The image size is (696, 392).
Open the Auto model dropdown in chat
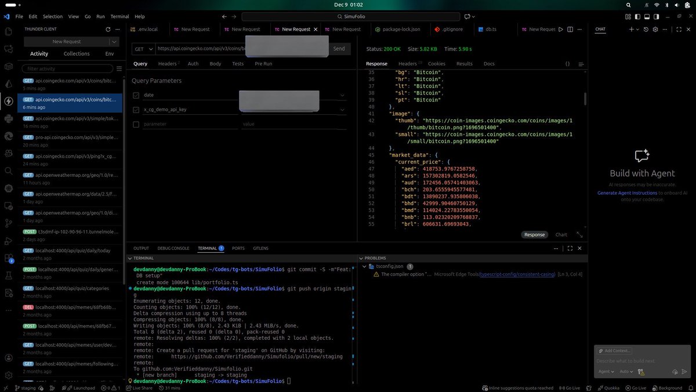pyautogui.click(x=626, y=372)
